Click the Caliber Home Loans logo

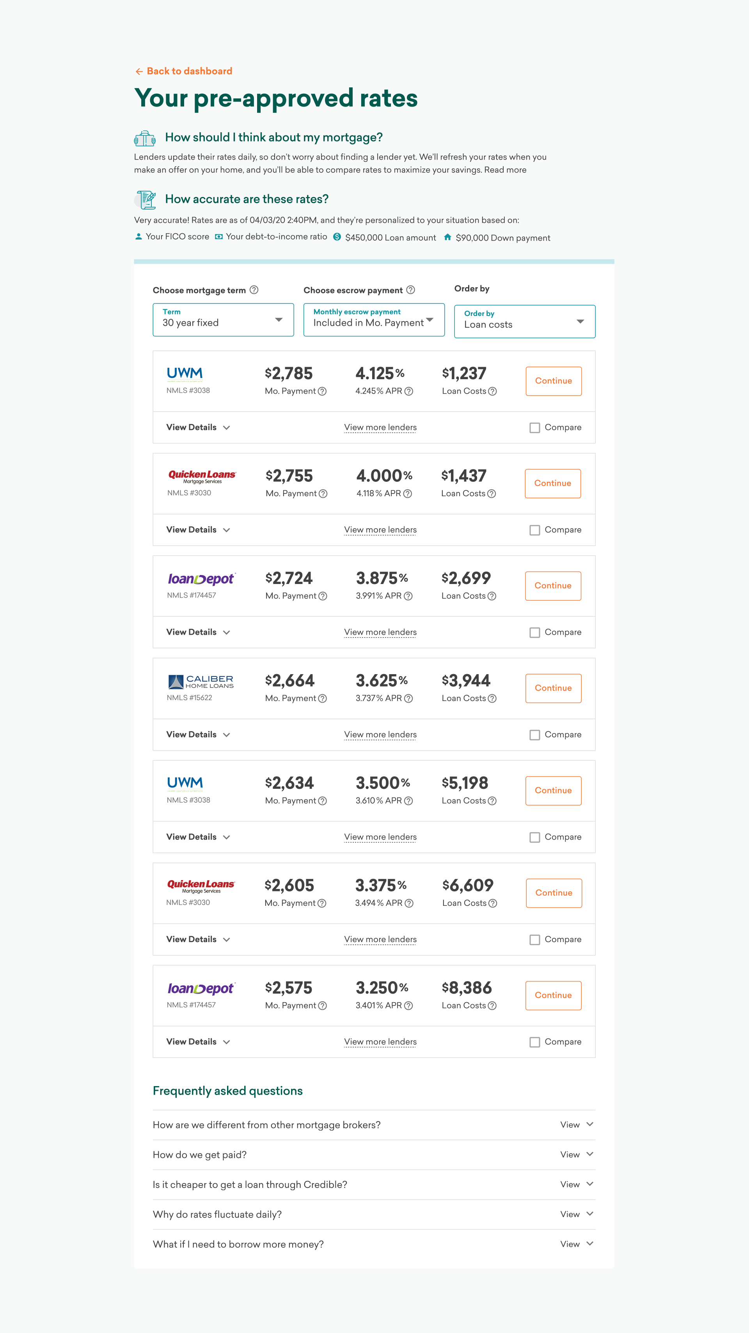(201, 682)
